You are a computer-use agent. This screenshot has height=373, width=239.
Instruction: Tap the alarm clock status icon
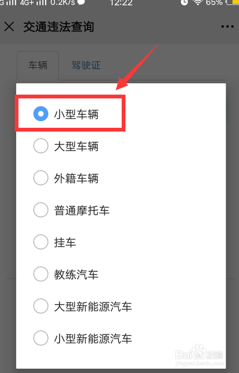coord(184,2)
